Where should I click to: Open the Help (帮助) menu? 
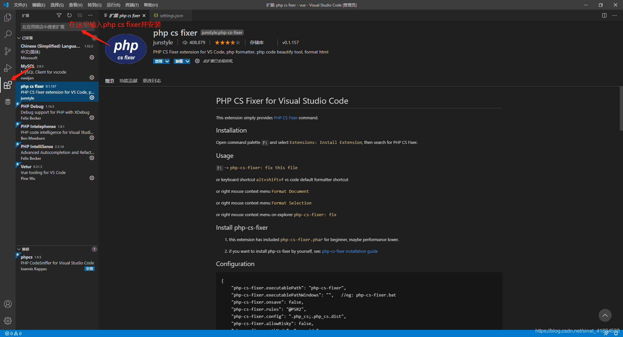pyautogui.click(x=151, y=5)
